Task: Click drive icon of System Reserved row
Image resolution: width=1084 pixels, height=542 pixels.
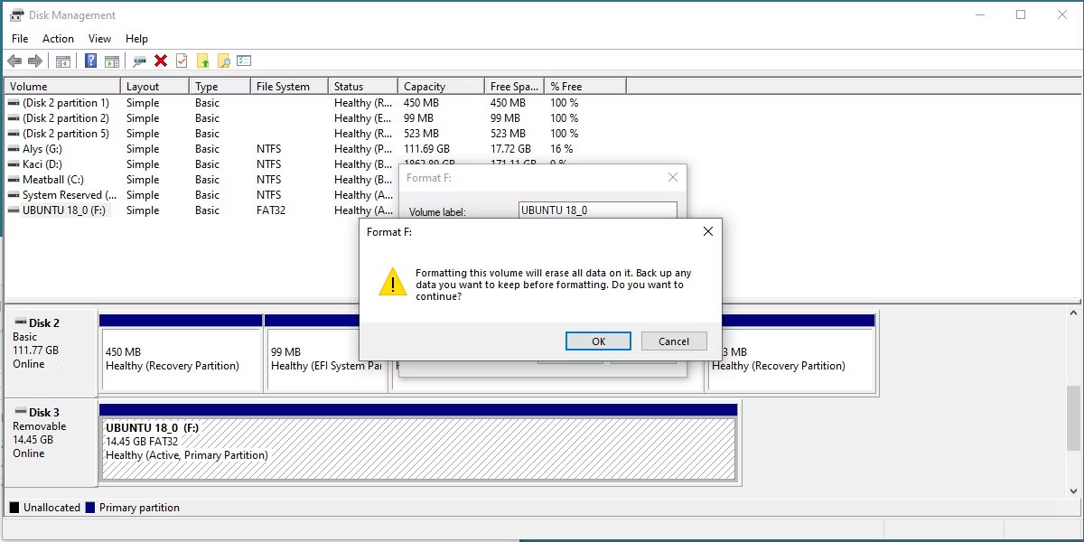Action: click(x=14, y=195)
